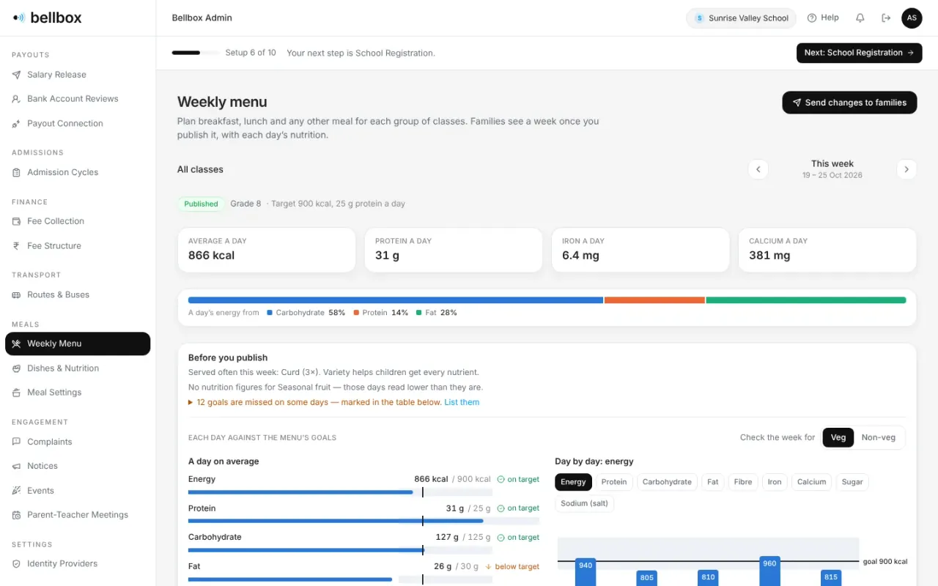The height and width of the screenshot is (586, 938).
Task: Select the Non-veg toggle option
Action: tap(879, 437)
